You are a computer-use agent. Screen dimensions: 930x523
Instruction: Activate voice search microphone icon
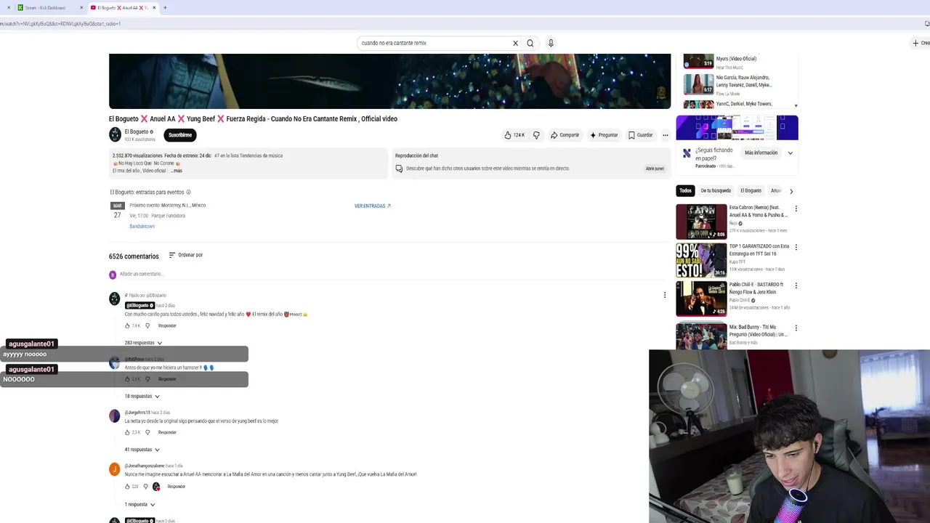(551, 43)
